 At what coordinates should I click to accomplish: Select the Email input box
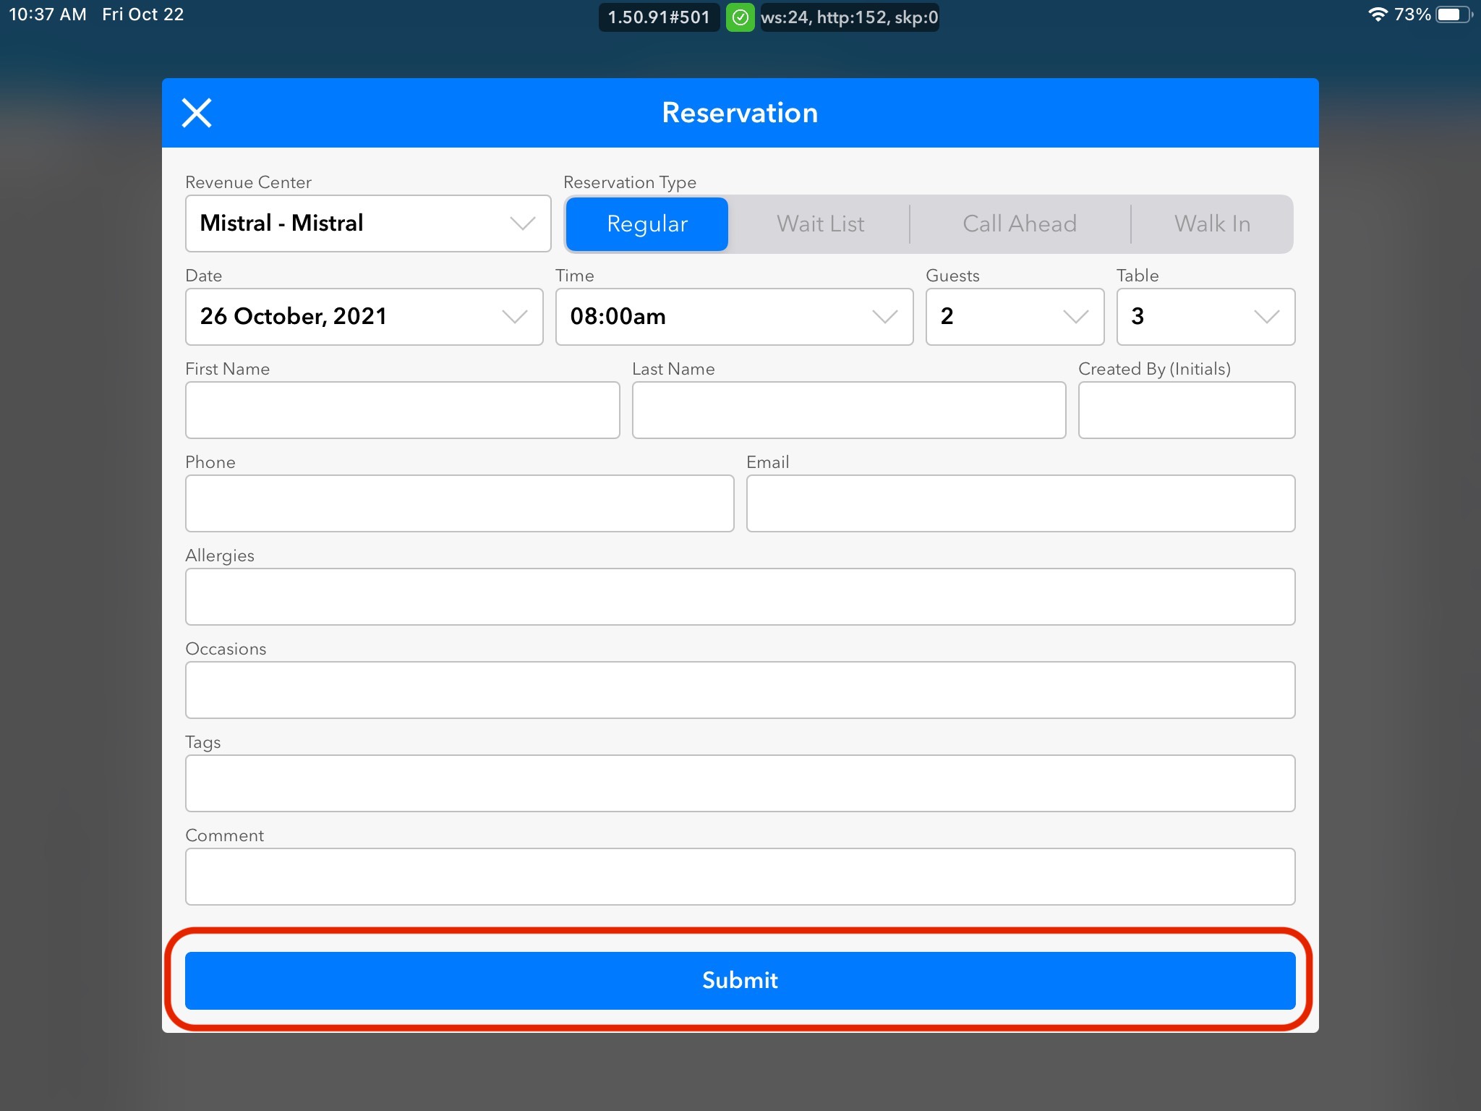1020,503
